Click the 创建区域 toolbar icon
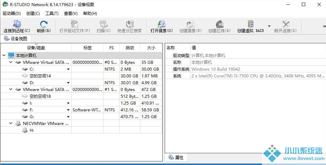The image size is (326, 165). point(219,24)
